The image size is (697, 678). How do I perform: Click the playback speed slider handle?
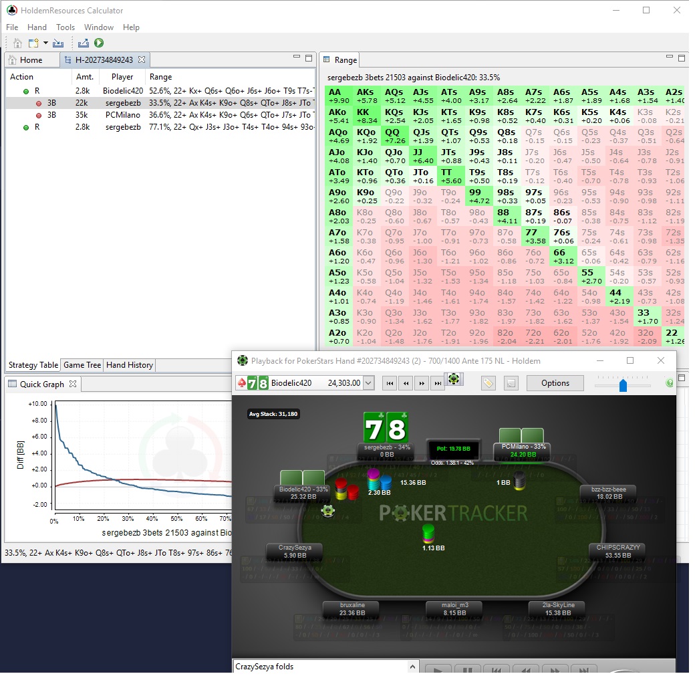pos(623,385)
